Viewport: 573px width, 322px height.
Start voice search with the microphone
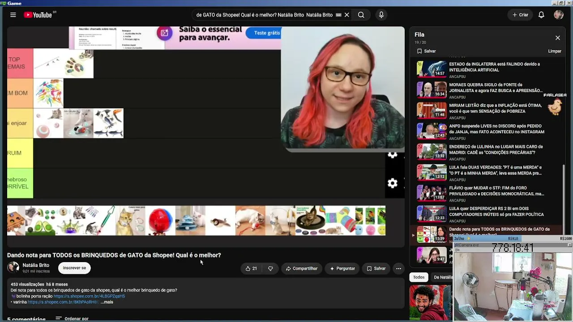[x=381, y=15]
